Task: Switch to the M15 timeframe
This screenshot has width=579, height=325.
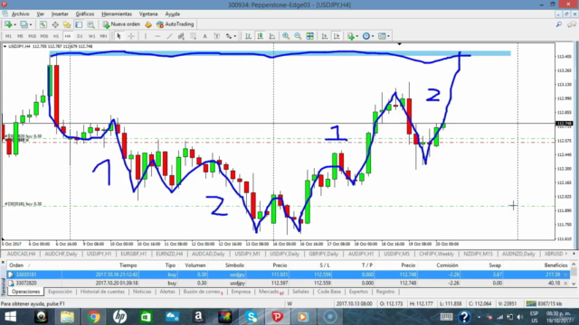Action: [x=33, y=36]
